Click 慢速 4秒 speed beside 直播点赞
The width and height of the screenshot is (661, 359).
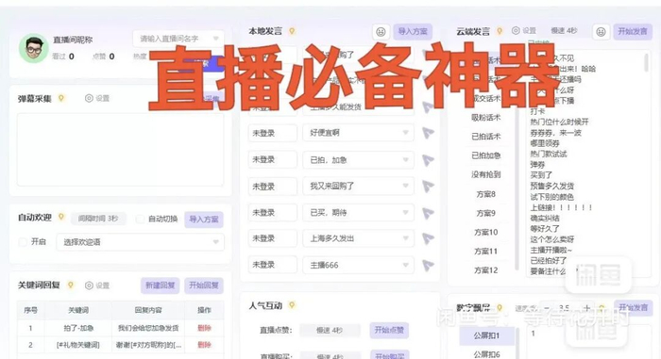[330, 331]
